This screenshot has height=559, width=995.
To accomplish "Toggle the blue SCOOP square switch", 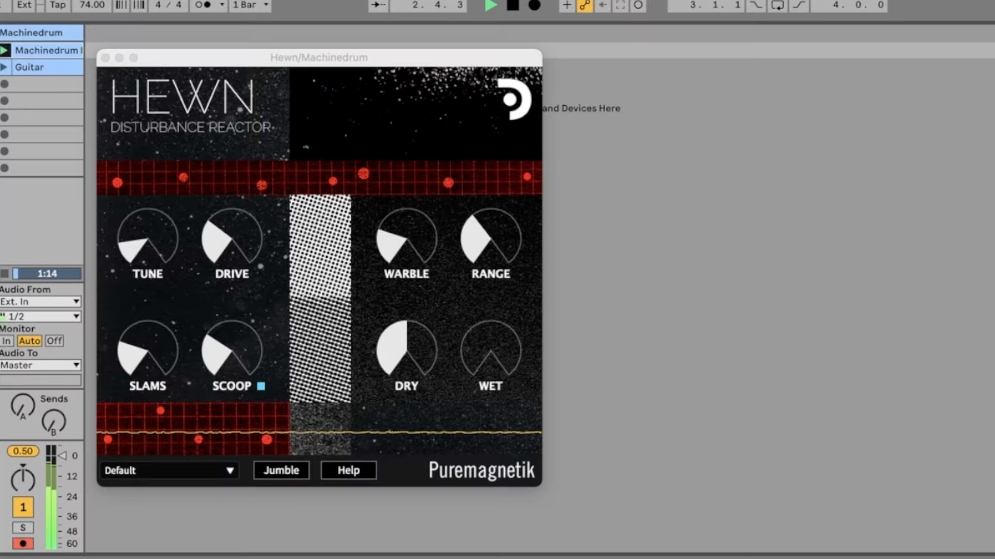I will click(261, 386).
